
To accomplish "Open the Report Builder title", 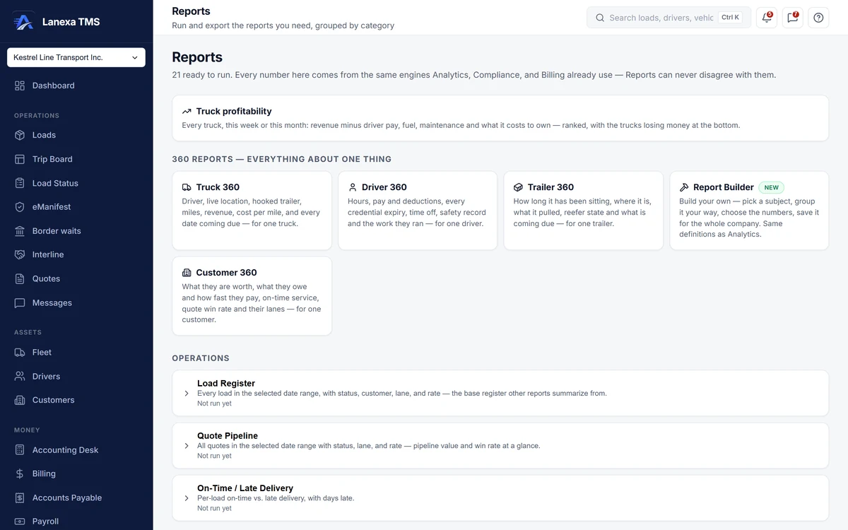I will [724, 187].
